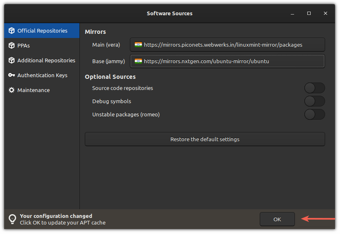Close the Software Sources window

(x=326, y=13)
